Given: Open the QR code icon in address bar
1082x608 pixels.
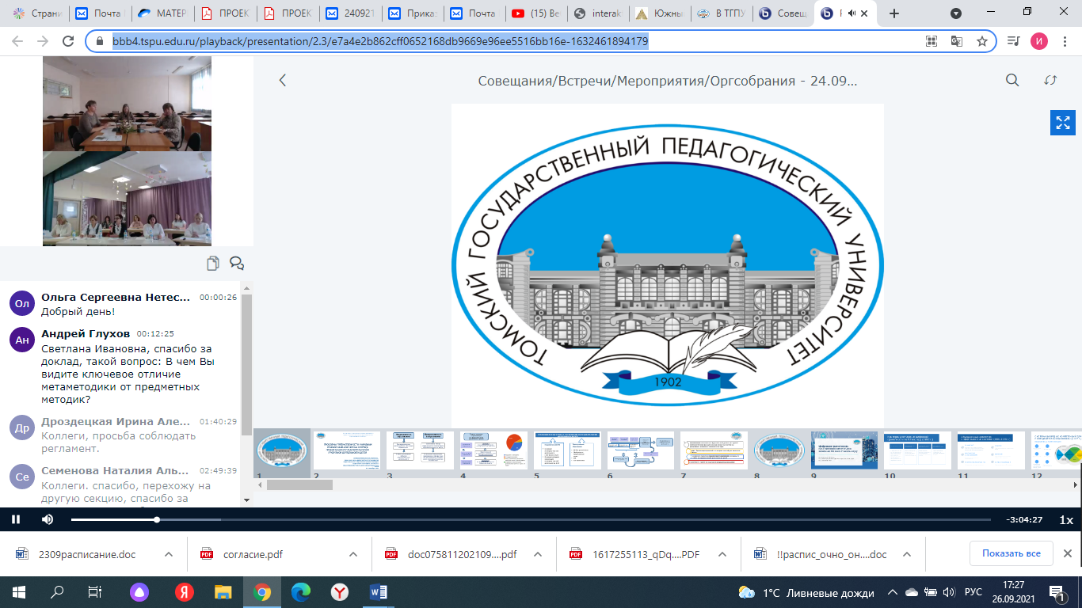Looking at the screenshot, I should [x=932, y=41].
